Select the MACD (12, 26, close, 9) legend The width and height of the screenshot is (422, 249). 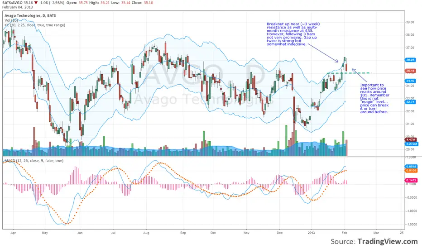click(34, 160)
